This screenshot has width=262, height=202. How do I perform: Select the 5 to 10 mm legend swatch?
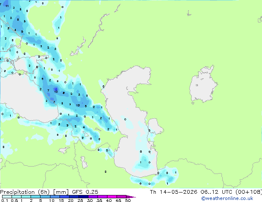45,197
